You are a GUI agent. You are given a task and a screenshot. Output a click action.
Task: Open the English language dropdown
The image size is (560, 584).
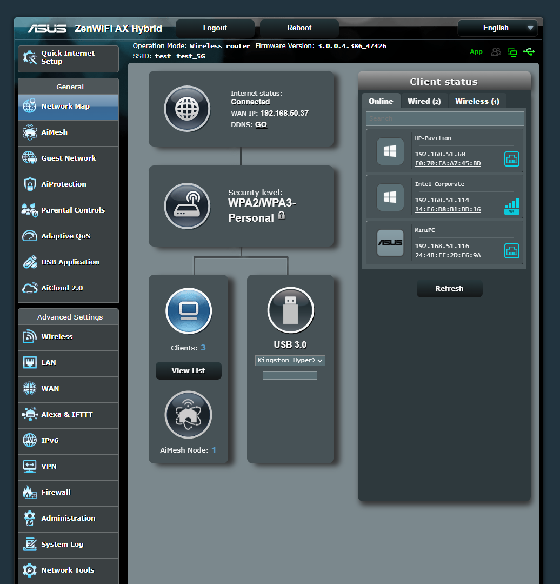point(497,28)
